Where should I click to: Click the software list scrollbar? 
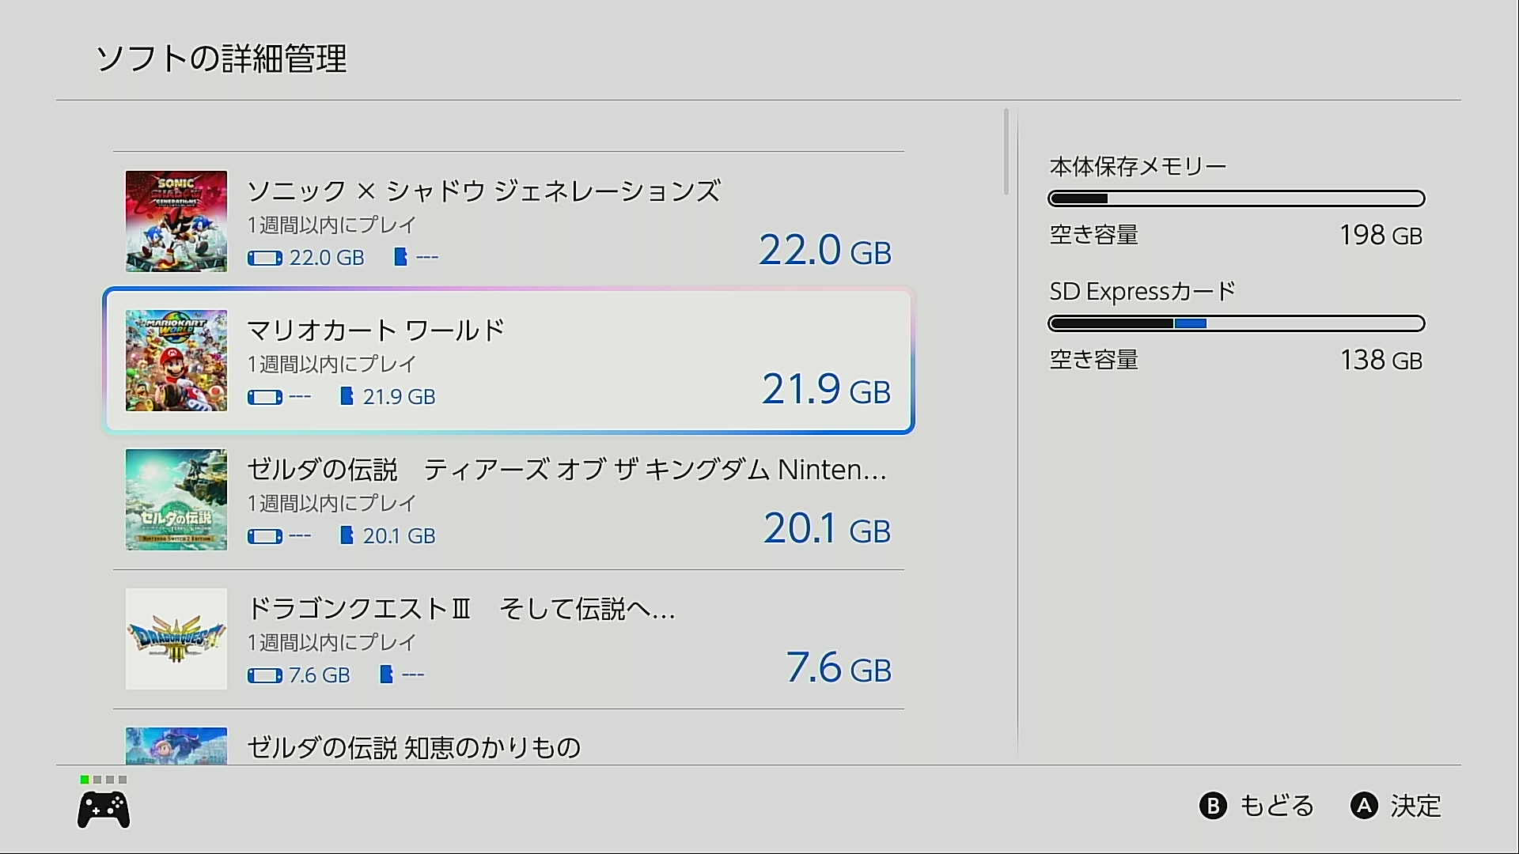(1006, 152)
